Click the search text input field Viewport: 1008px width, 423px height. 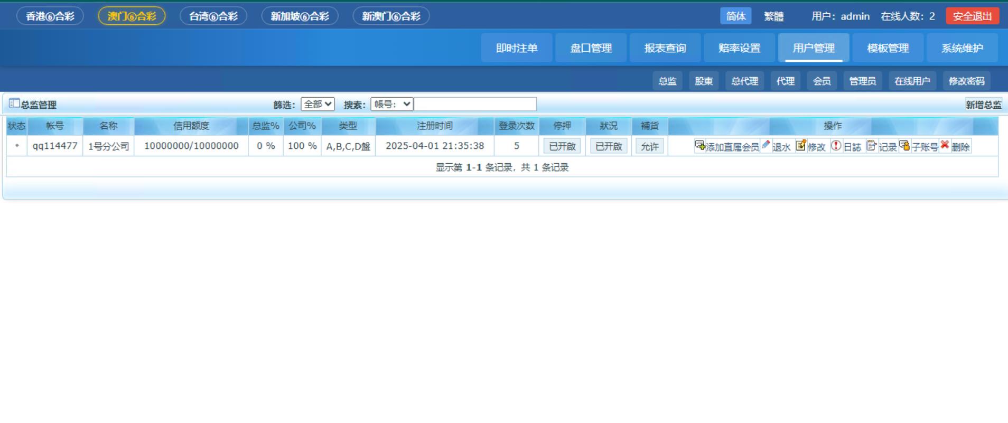475,104
